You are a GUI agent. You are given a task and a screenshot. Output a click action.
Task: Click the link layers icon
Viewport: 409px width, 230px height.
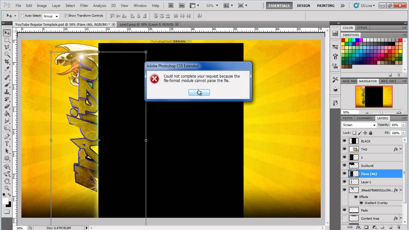[350, 227]
